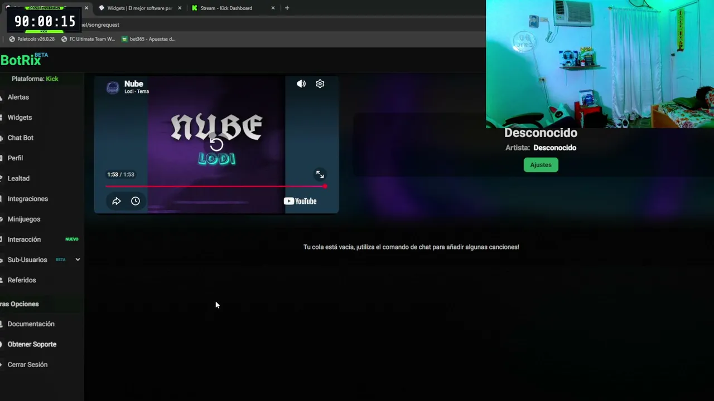Expand the Sub-Usuarios chevron
This screenshot has width=714, height=401.
[x=78, y=260]
